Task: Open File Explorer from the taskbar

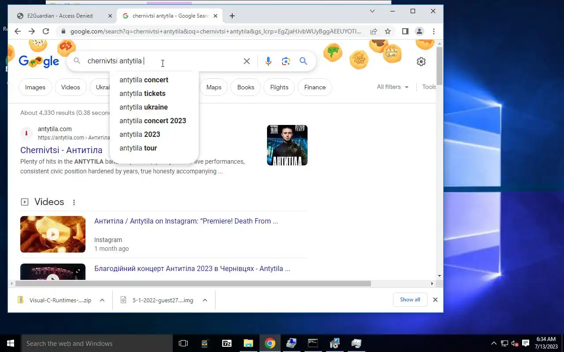Action: point(249,343)
